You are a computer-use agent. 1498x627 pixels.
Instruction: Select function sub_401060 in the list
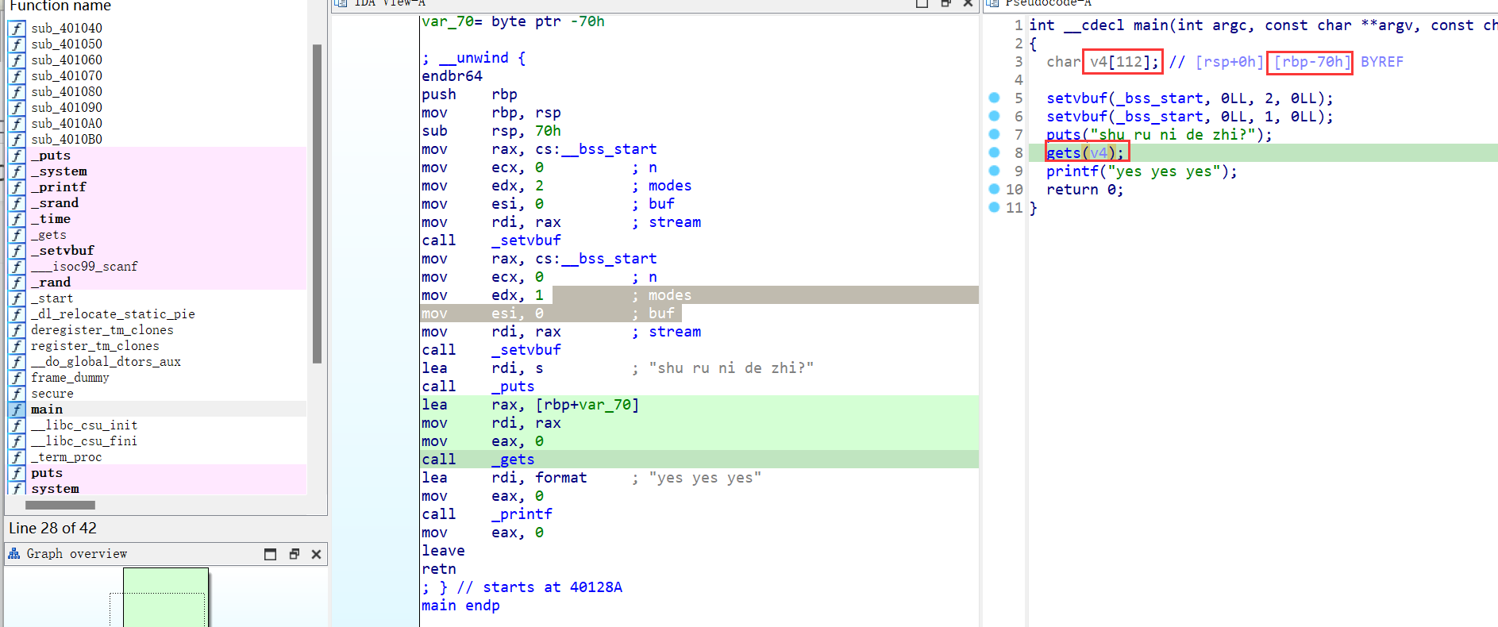point(67,60)
